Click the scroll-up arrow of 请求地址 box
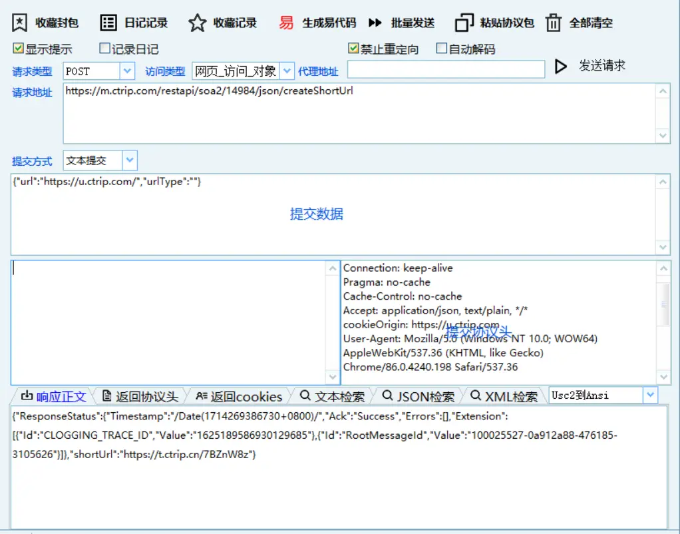This screenshot has height=534, width=680. [x=663, y=91]
